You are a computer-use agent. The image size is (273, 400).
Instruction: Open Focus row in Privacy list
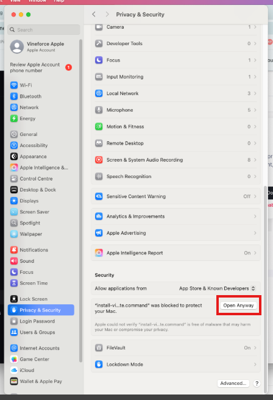pos(175,60)
